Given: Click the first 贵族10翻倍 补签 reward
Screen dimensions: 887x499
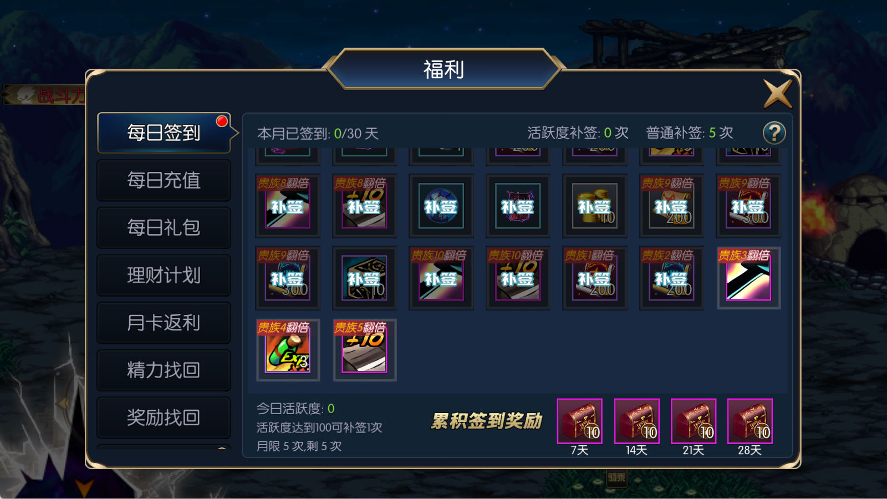Looking at the screenshot, I should (441, 278).
